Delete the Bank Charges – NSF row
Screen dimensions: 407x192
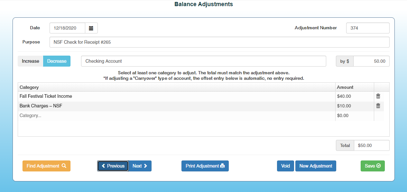coord(378,106)
